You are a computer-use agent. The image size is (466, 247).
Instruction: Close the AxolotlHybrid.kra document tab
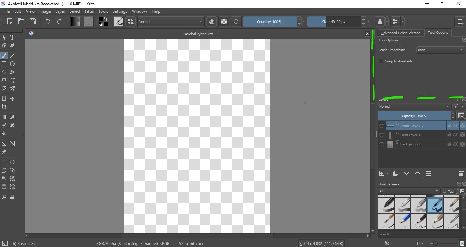click(367, 34)
